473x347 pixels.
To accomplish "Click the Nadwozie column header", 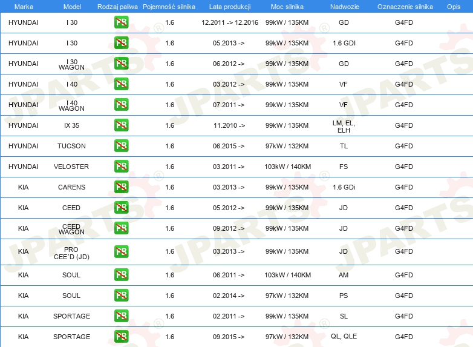I will (345, 7).
